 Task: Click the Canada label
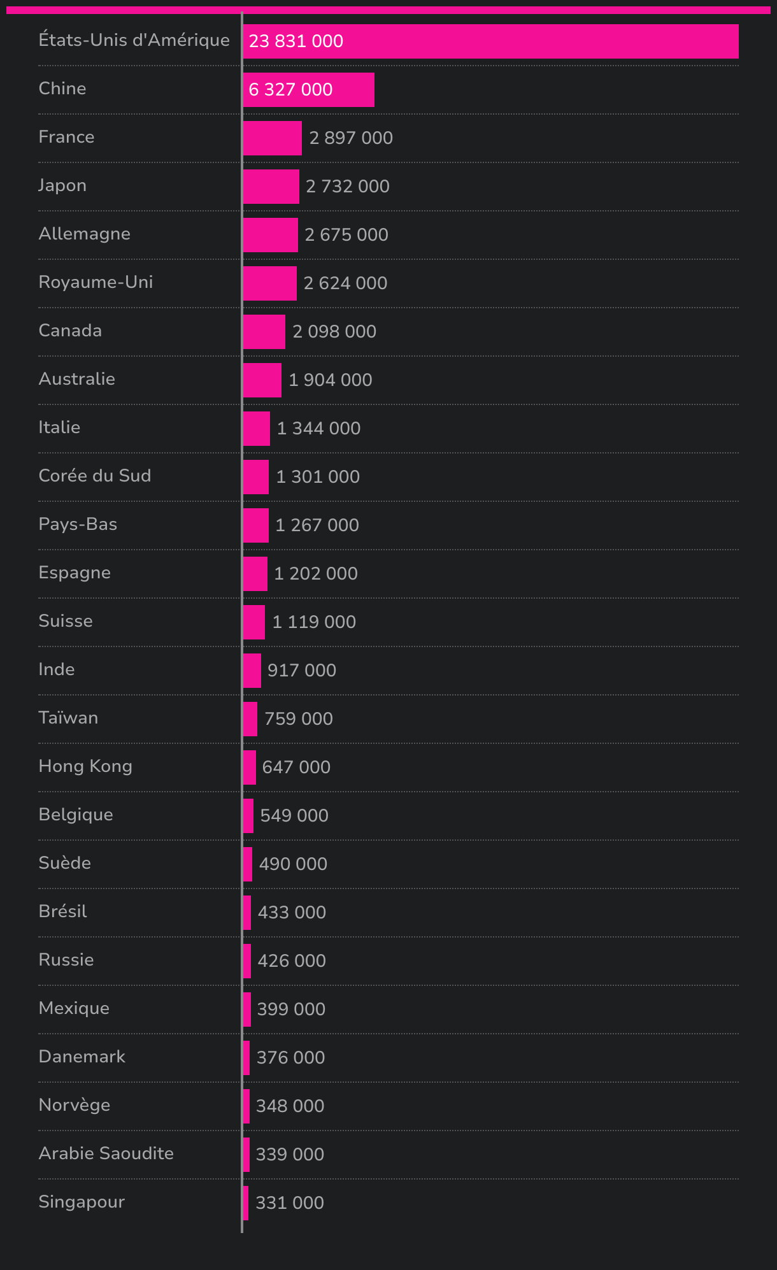(70, 331)
